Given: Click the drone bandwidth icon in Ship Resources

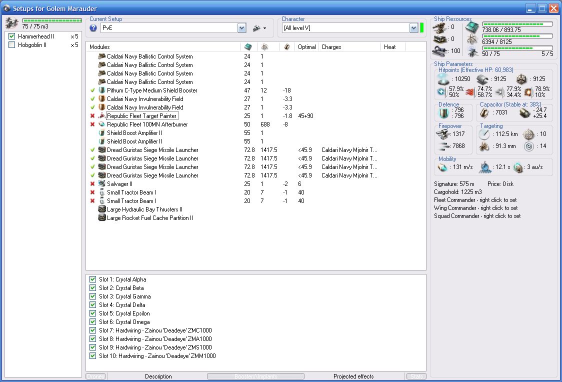Looking at the screenshot, I should [473, 52].
